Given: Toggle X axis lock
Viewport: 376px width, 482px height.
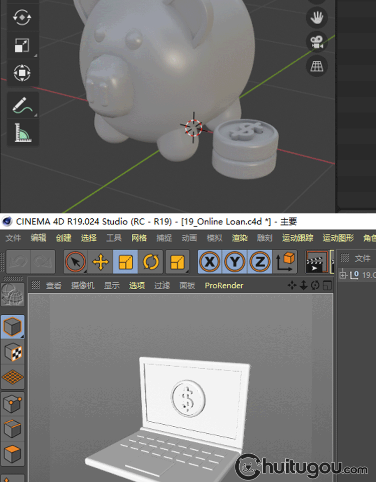Looking at the screenshot, I should click(210, 262).
